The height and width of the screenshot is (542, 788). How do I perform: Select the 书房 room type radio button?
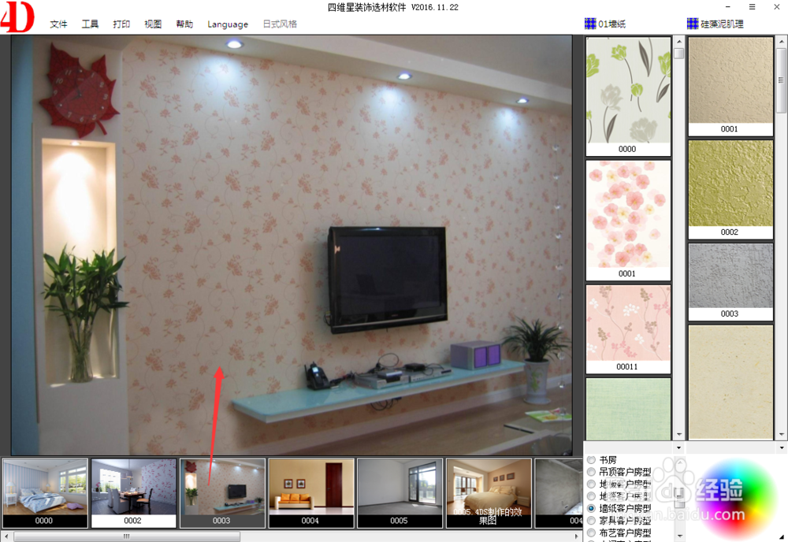click(591, 459)
